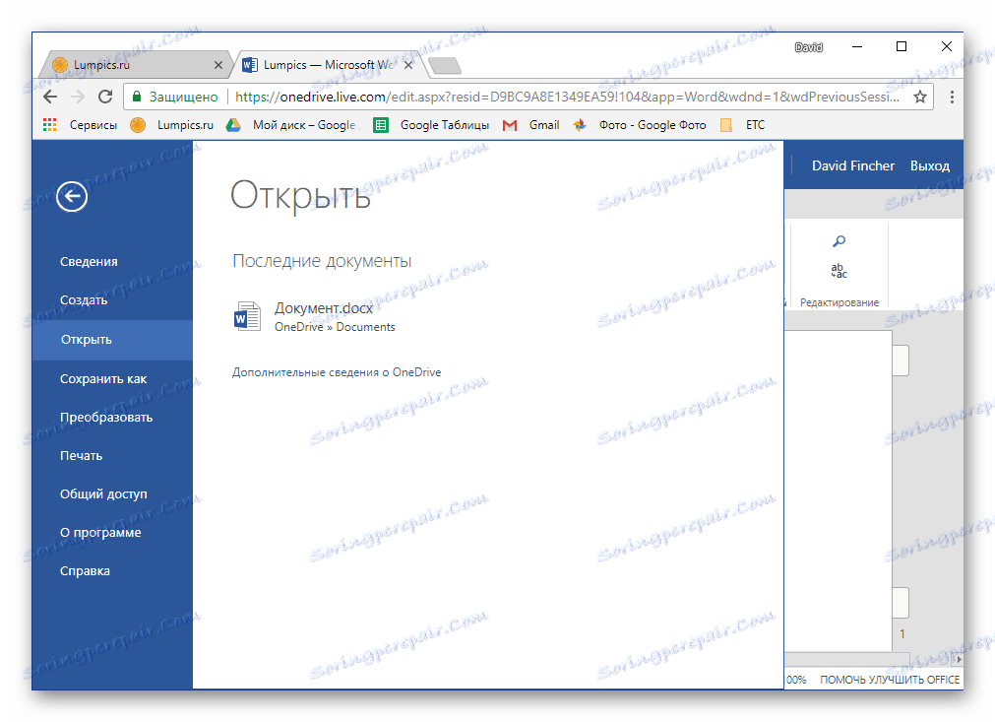This screenshot has height=722, width=995.
Task: Choose Открыть in the sidebar menu
Action: point(112,340)
